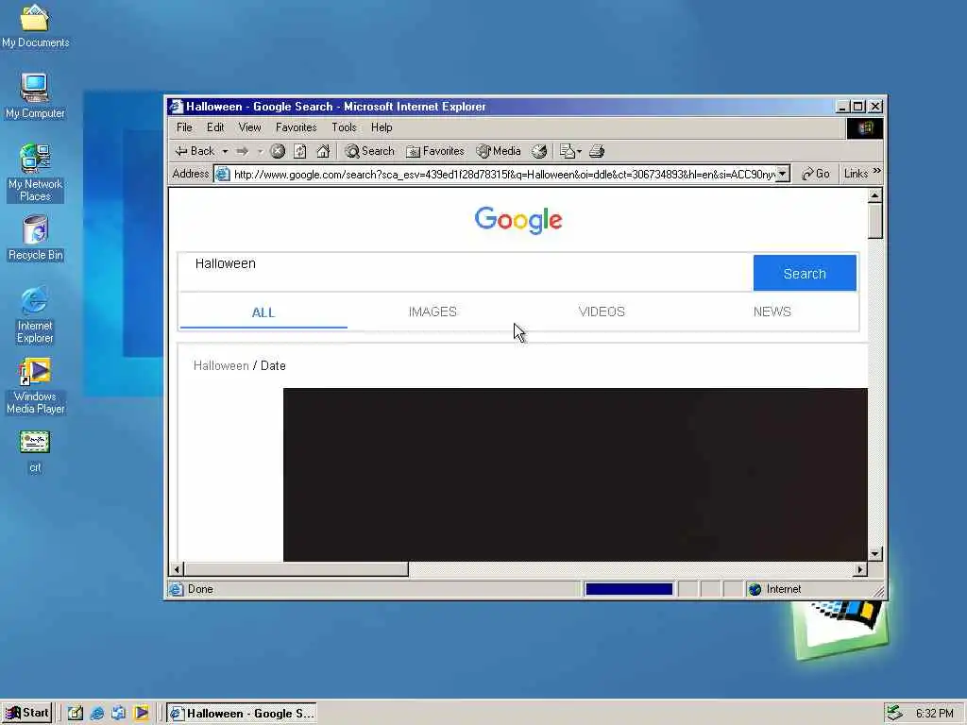The height and width of the screenshot is (725, 967).
Task: Click the Halloween search input box
Action: [466, 272]
